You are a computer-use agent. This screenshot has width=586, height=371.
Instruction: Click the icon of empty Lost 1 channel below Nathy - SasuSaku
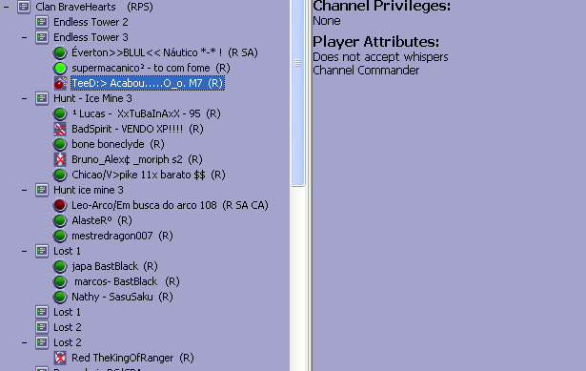pos(42,312)
